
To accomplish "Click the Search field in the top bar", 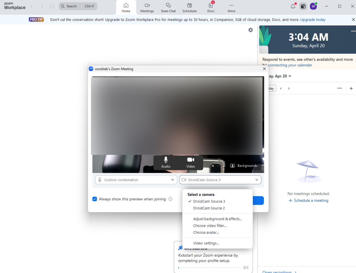I will [x=78, y=6].
